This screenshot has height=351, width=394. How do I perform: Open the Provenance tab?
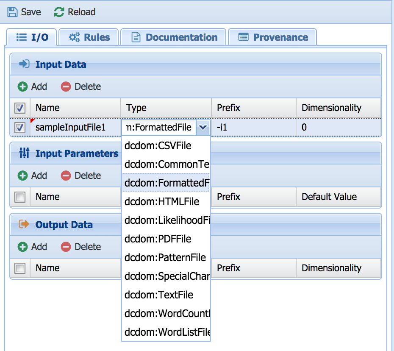tap(273, 37)
